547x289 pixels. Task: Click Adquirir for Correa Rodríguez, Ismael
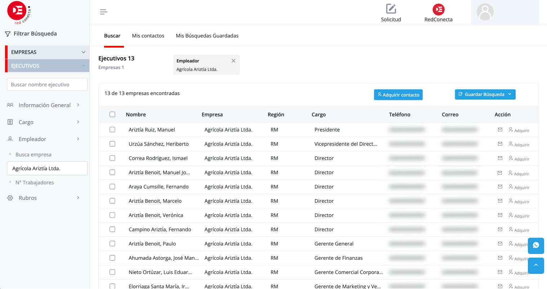(519, 159)
